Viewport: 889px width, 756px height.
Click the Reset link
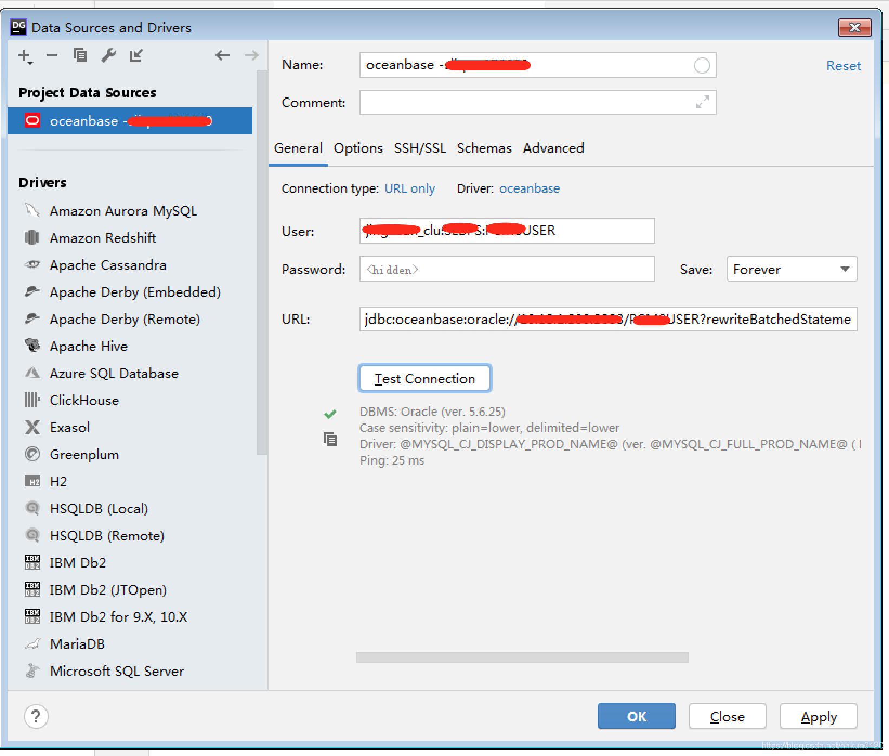point(843,66)
